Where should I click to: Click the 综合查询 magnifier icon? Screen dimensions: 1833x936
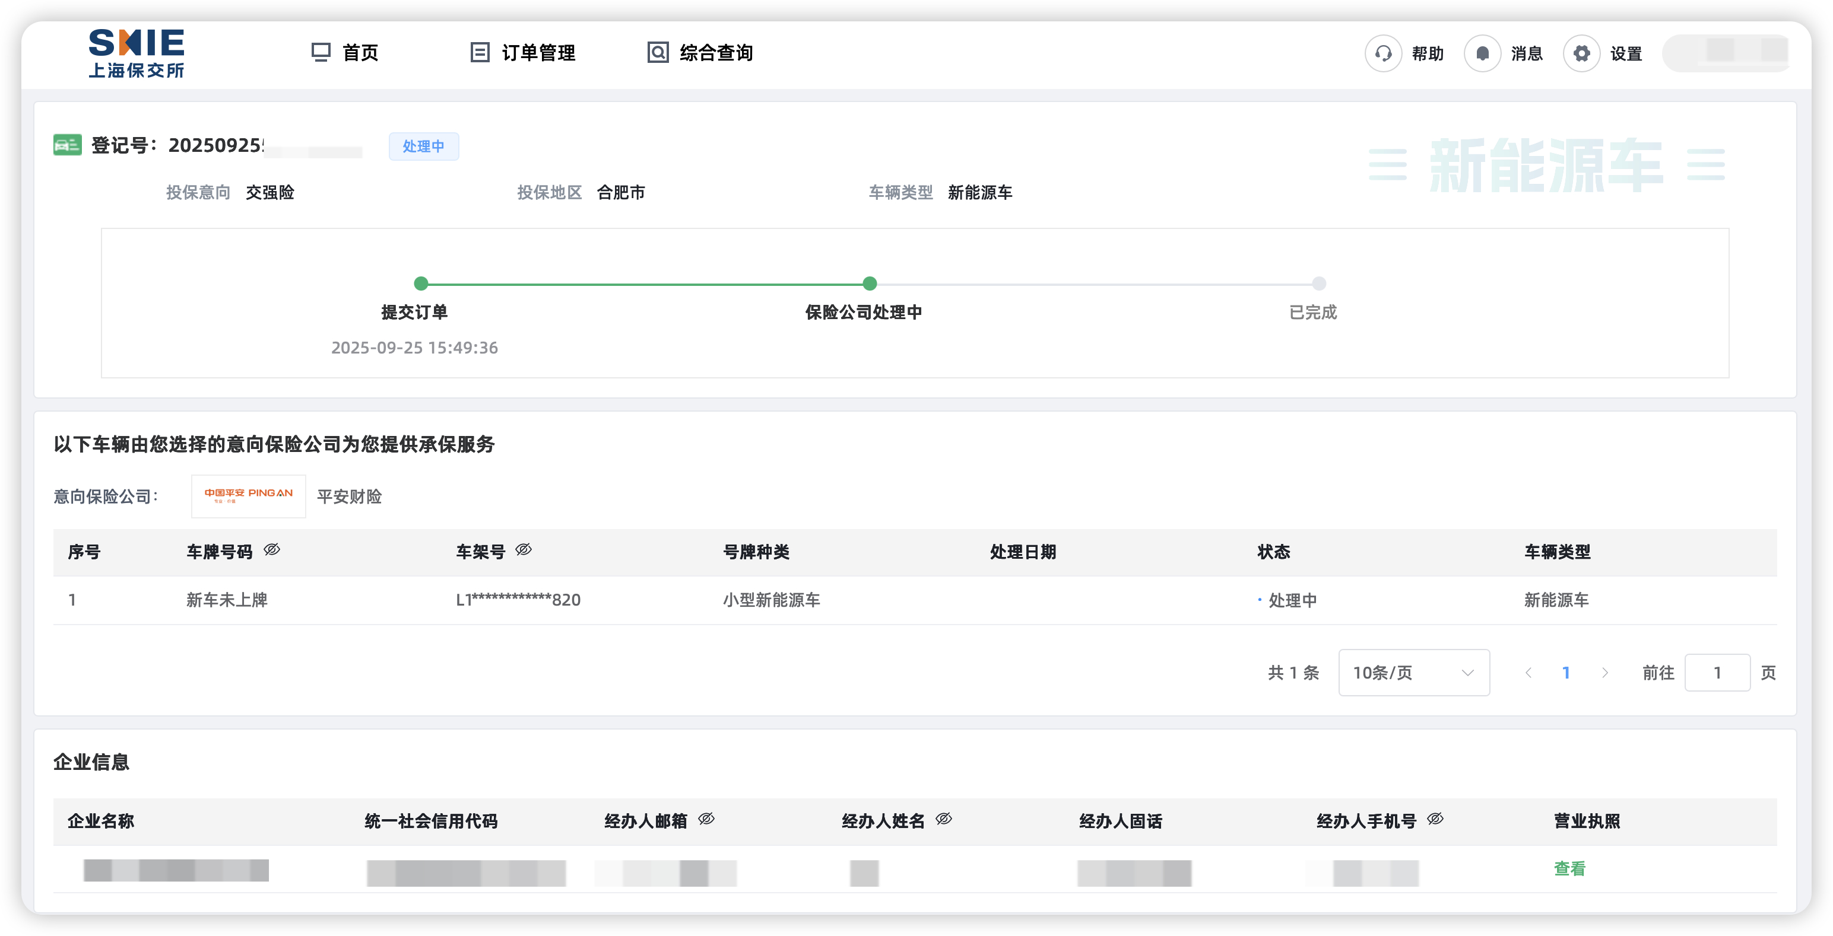click(658, 53)
